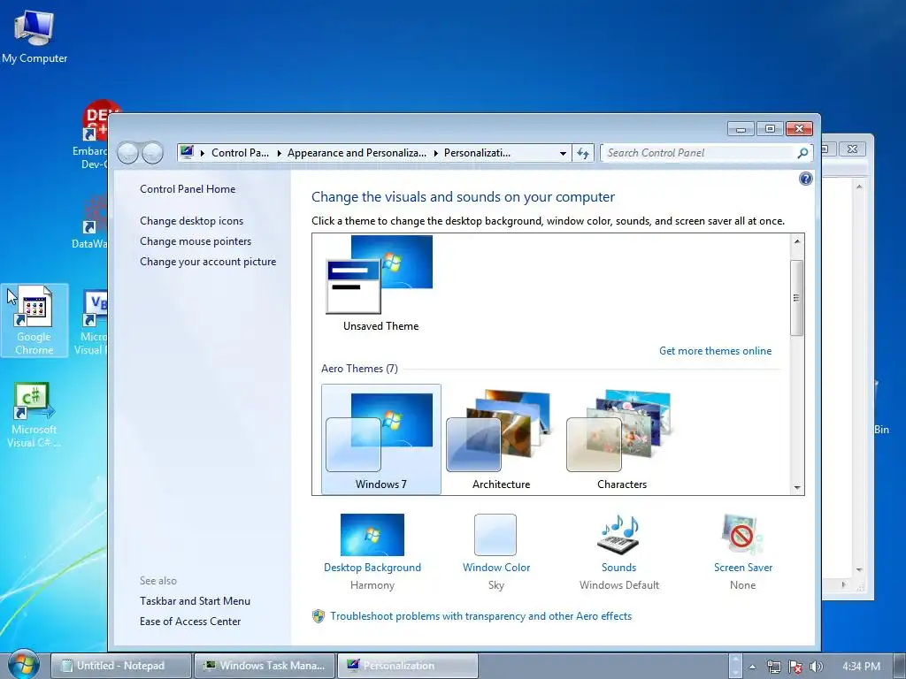The image size is (906, 679).
Task: Click the Desktop Background text link
Action: (x=372, y=567)
